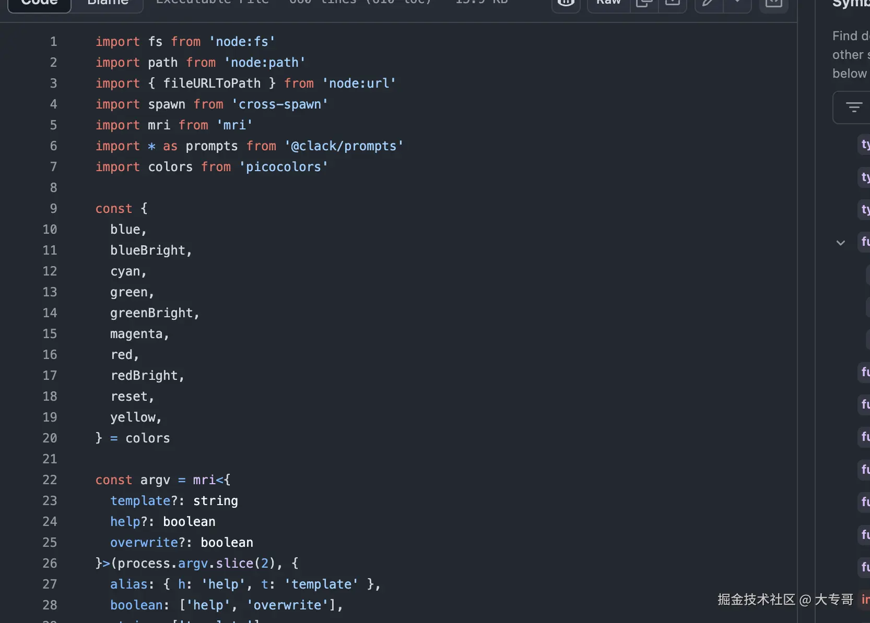This screenshot has width=870, height=623.
Task: Select line number 20
Action: 50,438
